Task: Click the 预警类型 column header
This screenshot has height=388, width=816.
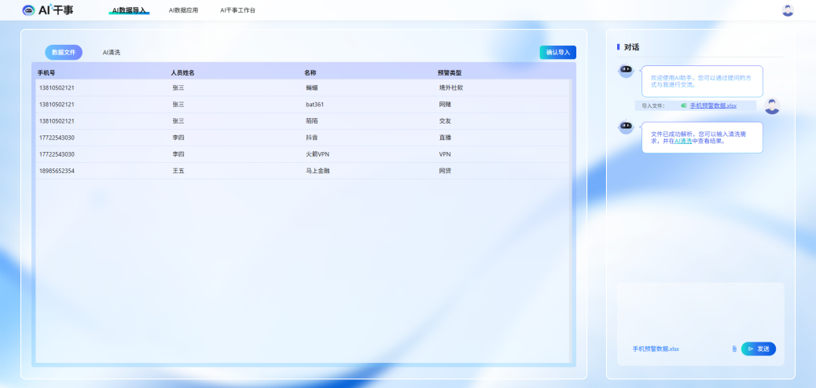Action: point(449,72)
